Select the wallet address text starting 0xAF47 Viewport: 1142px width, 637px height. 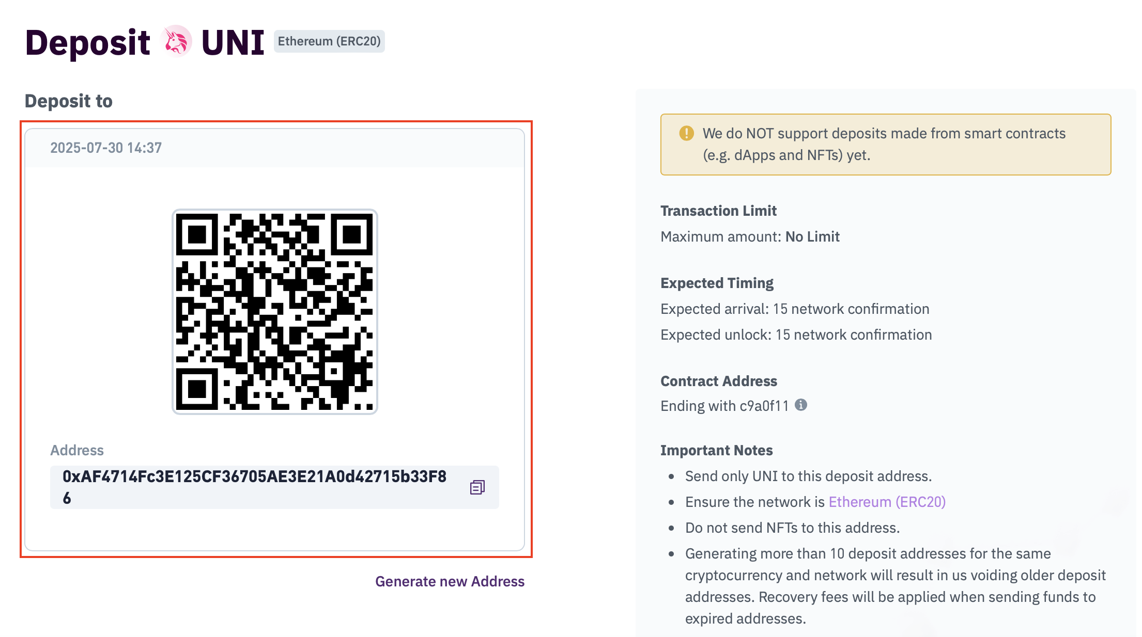(x=254, y=487)
